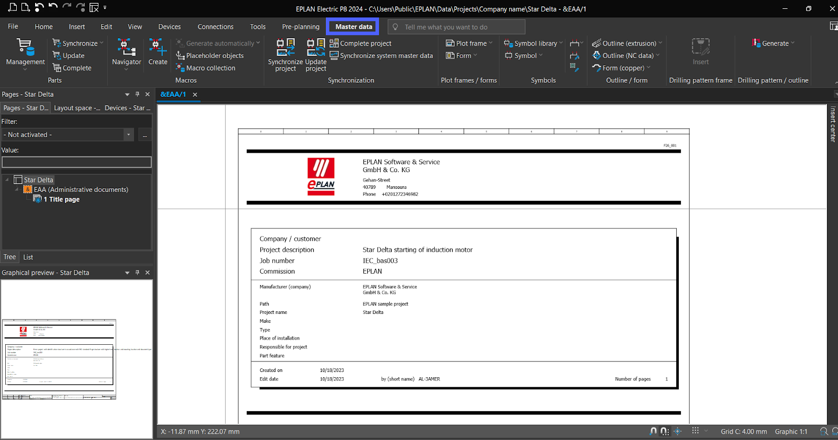Click the Symbol icon
Screen dimensions: 838x440
click(x=508, y=55)
